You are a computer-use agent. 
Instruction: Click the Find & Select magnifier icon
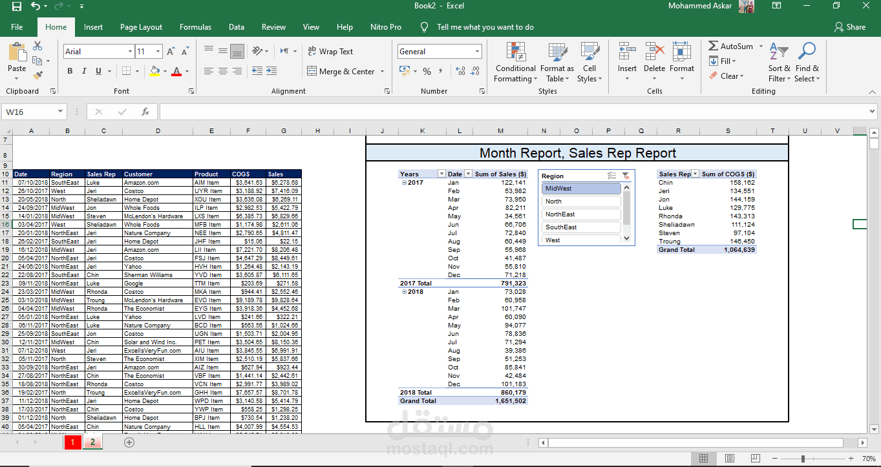(x=807, y=52)
